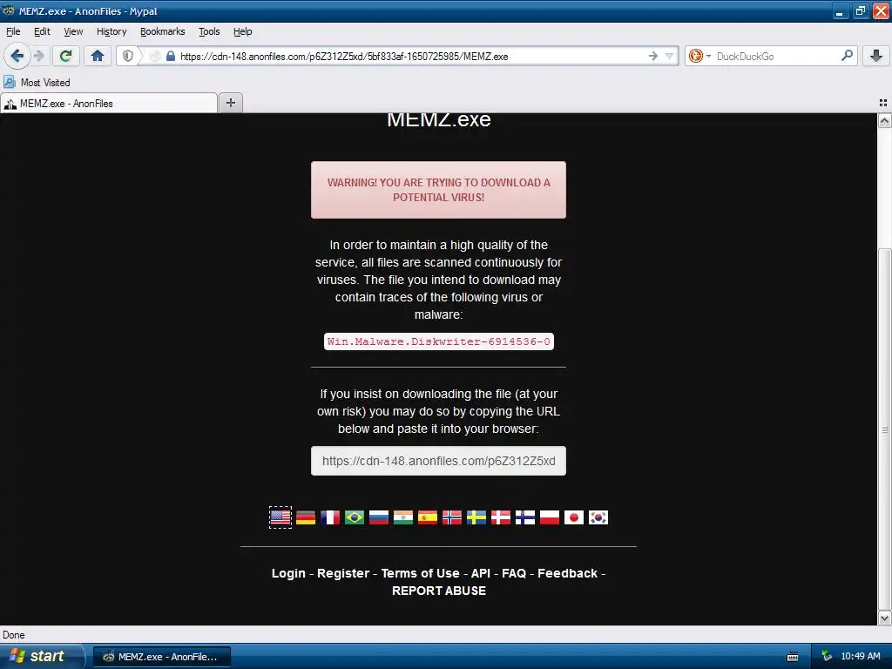Open the FAQ link
Screen dimensions: 892x669
[514, 573]
